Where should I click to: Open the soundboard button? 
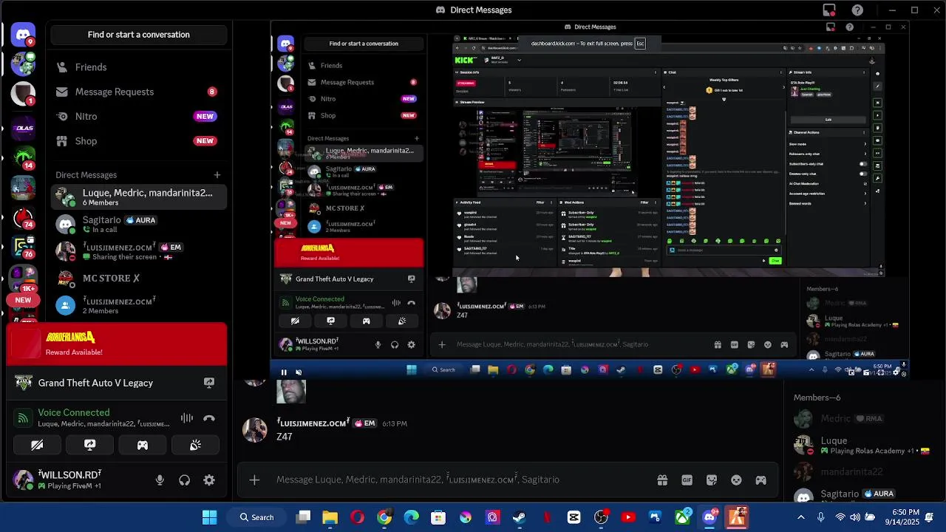[x=195, y=445]
